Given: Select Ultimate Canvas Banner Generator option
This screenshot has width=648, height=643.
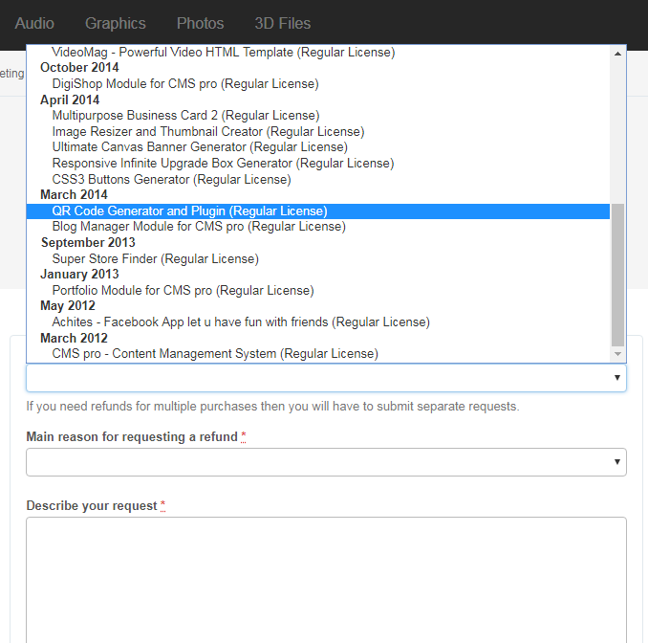Looking at the screenshot, I should (x=318, y=147).
